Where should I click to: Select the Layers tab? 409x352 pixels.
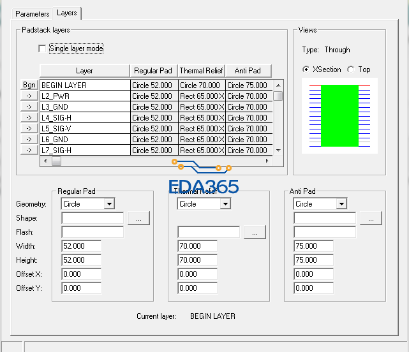[67, 13]
